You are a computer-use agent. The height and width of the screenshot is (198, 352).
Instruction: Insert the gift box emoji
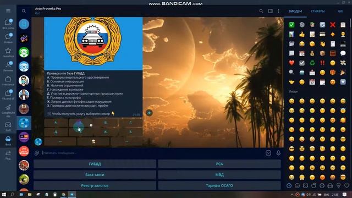(x=333, y=72)
